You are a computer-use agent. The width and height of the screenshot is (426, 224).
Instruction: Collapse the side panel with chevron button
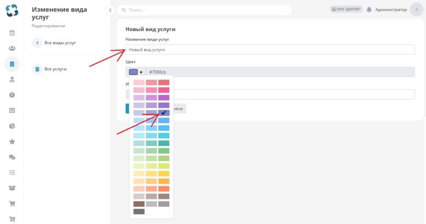pyautogui.click(x=110, y=10)
